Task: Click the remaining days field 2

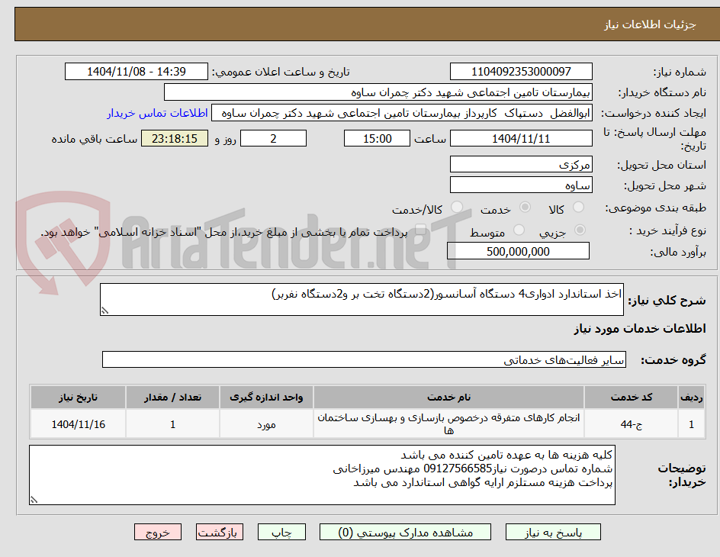Action: (273, 138)
